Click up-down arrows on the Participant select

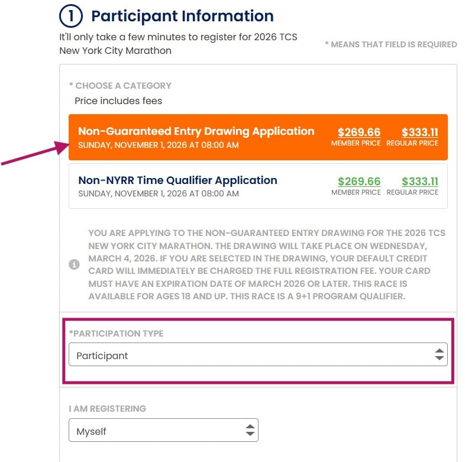coord(439,355)
